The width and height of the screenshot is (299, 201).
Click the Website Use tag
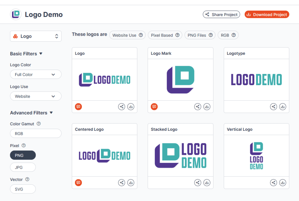[x=127, y=35]
